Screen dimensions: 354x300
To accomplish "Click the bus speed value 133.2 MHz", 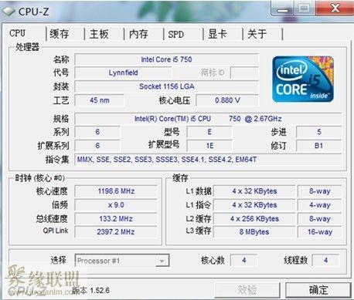I will [116, 219].
